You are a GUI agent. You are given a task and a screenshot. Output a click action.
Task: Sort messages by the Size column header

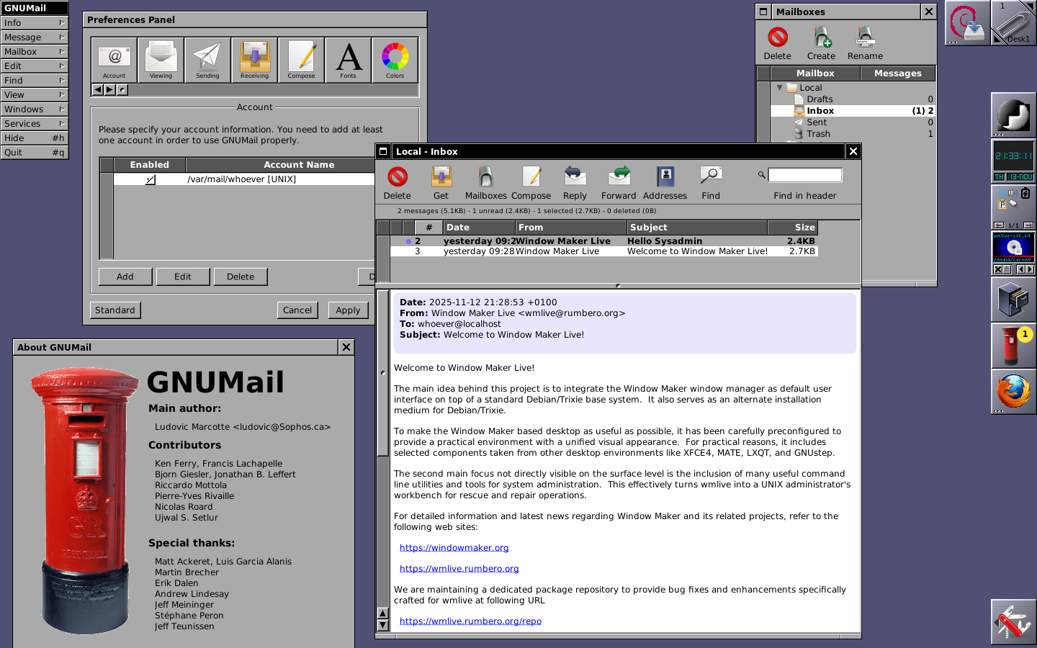pyautogui.click(x=793, y=228)
